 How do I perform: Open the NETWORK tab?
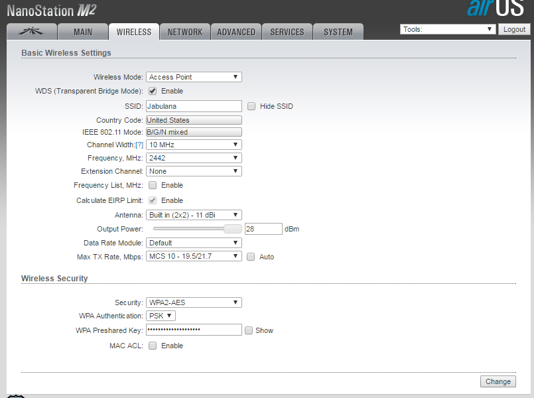185,32
